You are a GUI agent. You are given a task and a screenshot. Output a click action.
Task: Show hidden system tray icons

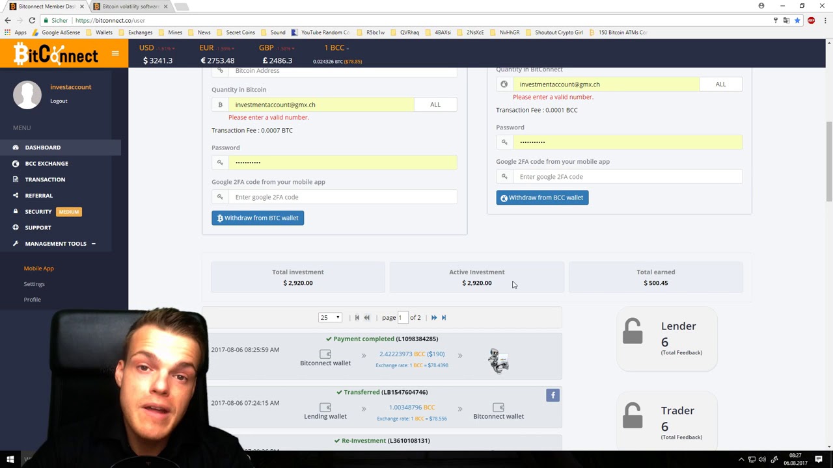click(741, 460)
